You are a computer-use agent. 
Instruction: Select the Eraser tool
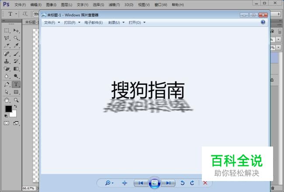click(7, 69)
